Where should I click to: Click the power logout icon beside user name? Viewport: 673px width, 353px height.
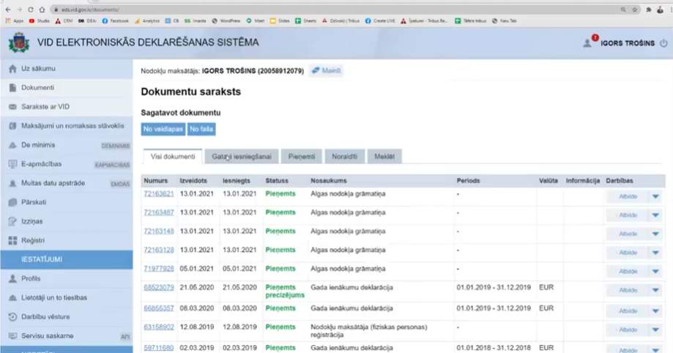tap(663, 43)
